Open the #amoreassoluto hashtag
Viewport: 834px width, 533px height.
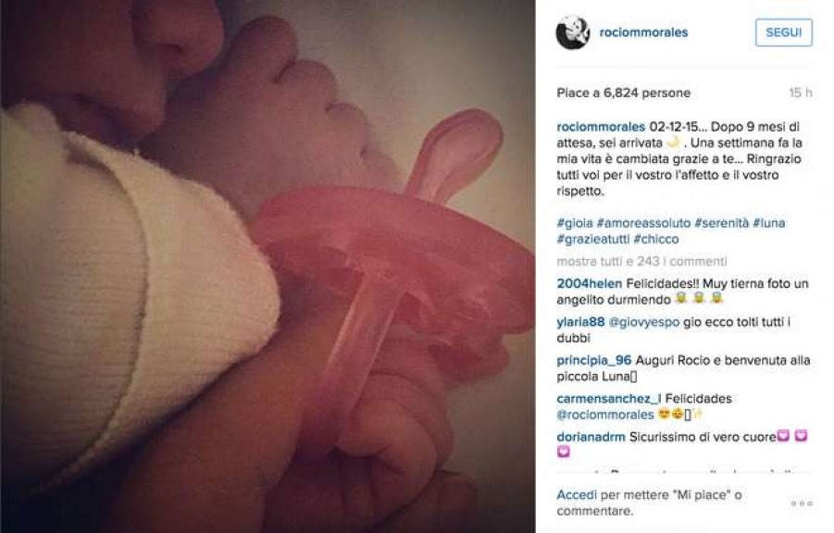(x=643, y=223)
